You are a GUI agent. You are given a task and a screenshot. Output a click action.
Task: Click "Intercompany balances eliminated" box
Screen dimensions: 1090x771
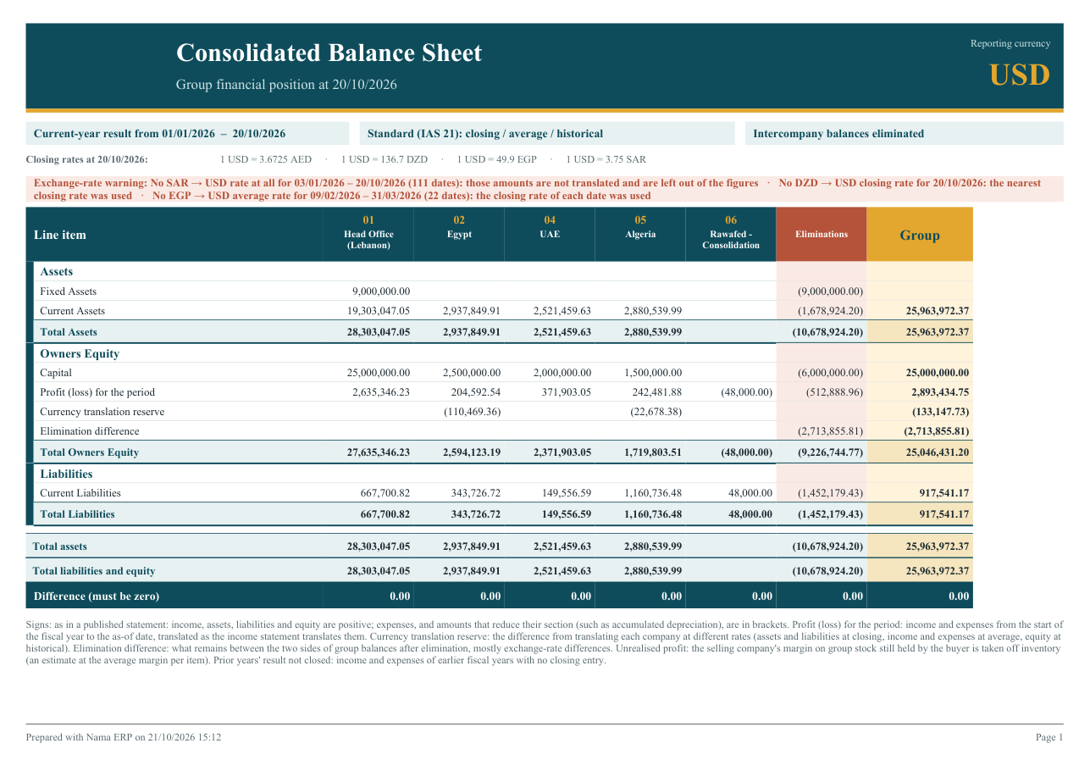click(x=905, y=134)
